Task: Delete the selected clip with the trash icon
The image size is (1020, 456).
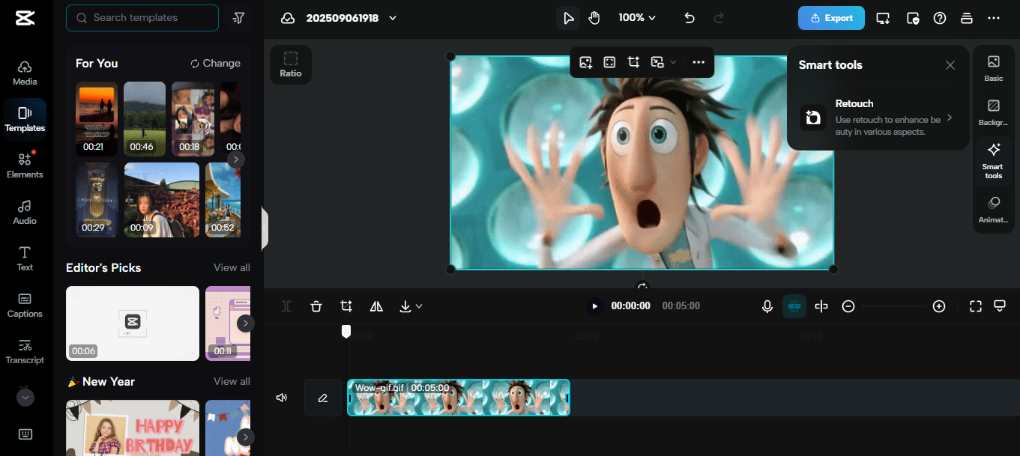Action: click(x=316, y=306)
